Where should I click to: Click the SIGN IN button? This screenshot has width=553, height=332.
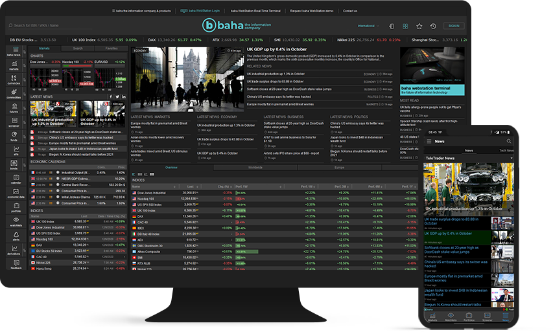point(453,26)
